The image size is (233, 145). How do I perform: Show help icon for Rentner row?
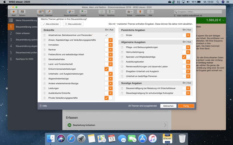click(44, 50)
